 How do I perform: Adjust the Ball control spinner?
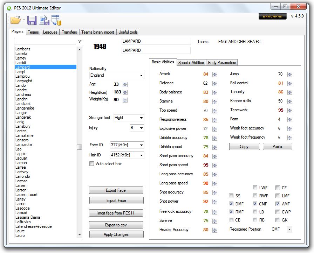(289, 83)
